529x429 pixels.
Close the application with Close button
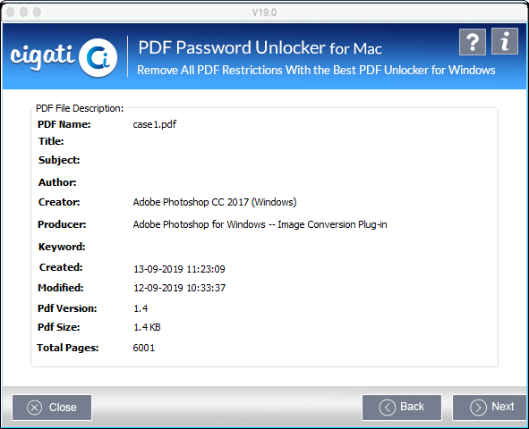tap(52, 408)
